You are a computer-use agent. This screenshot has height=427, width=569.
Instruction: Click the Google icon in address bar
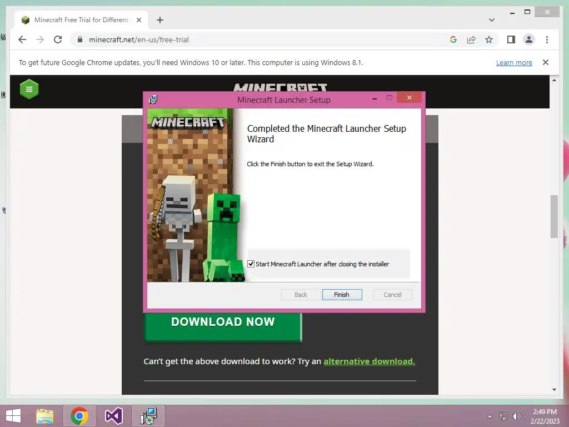click(453, 39)
